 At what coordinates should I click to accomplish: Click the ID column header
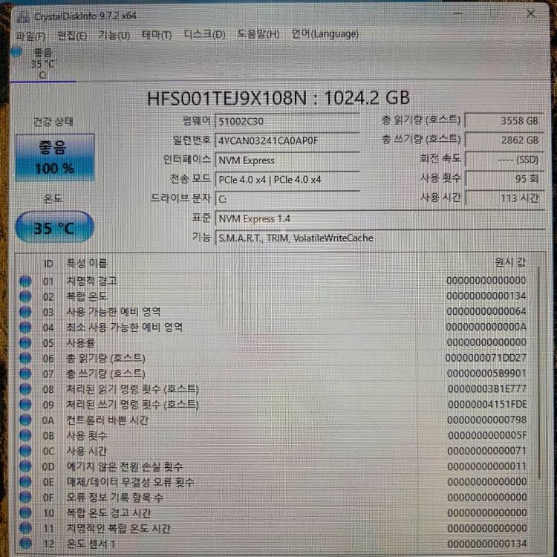[x=48, y=264]
